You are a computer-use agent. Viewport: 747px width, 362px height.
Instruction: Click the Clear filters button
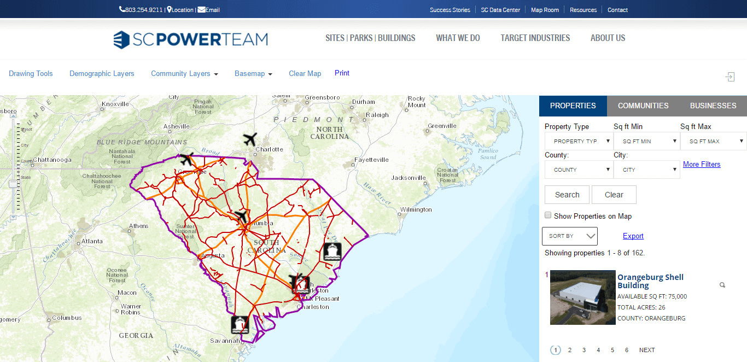pos(614,195)
